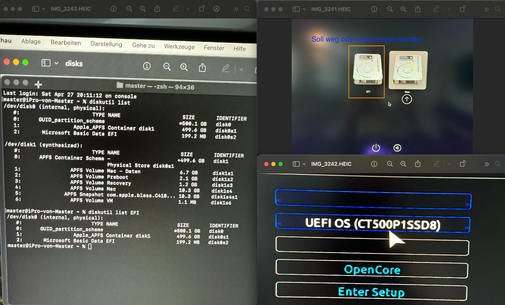Screen dimensions: 505x305
Task: Show inspector info for IMG_3241.HEIC
Action: (374, 9)
